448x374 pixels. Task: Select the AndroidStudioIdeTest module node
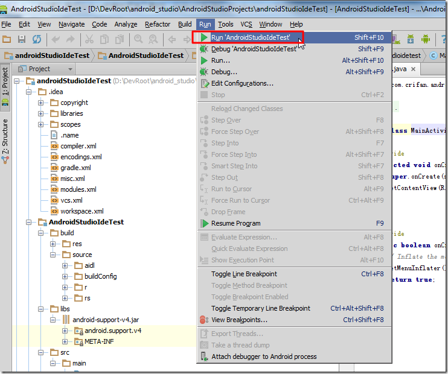coord(86,222)
